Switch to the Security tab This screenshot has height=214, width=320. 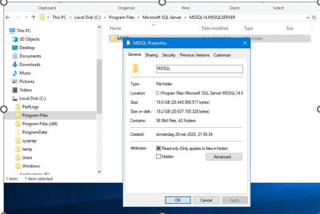tap(169, 55)
